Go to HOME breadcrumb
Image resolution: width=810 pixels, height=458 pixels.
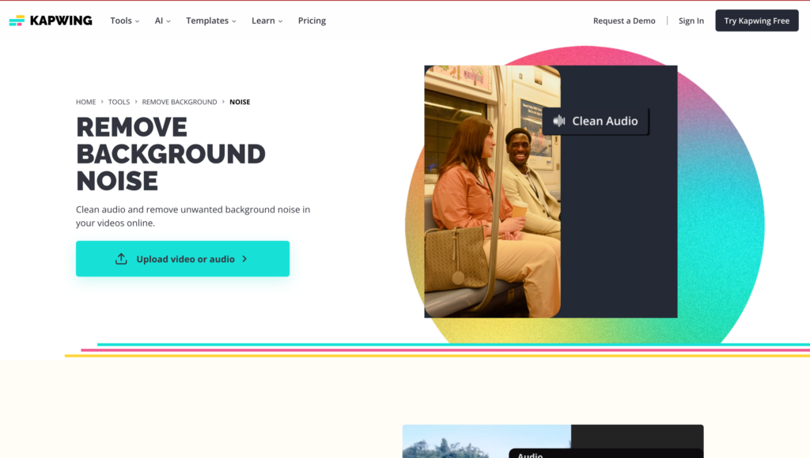coord(85,102)
